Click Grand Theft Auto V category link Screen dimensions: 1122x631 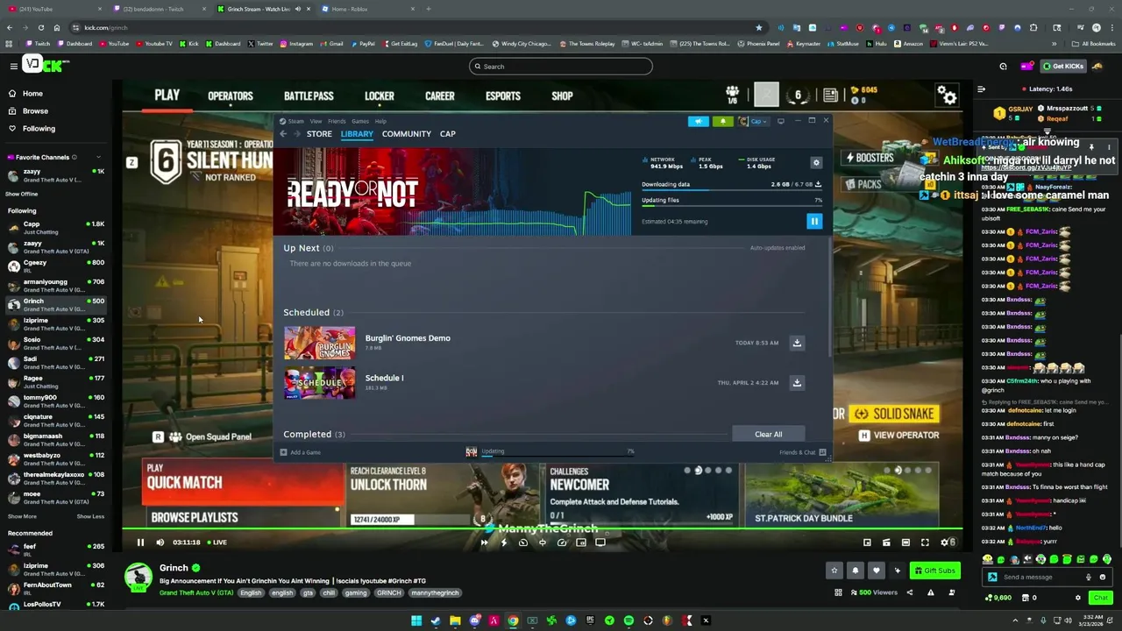196,592
